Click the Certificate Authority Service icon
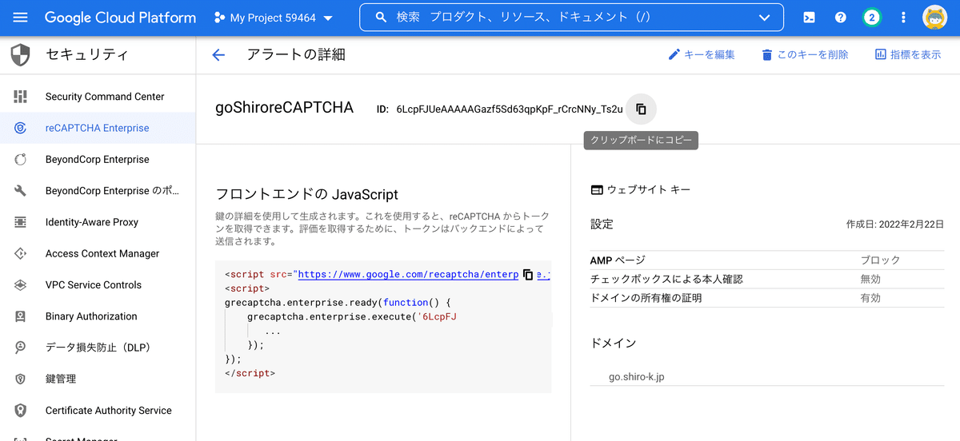 coord(21,411)
